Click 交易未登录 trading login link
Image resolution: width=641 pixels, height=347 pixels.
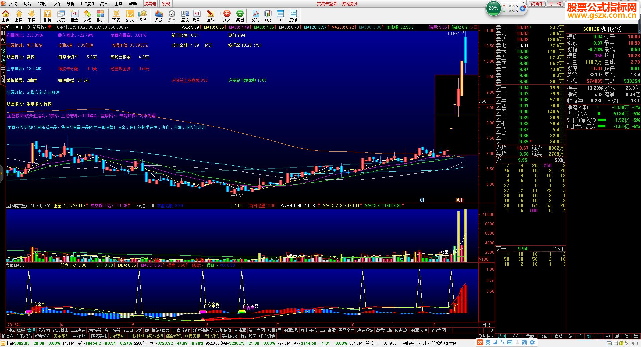pos(327,4)
